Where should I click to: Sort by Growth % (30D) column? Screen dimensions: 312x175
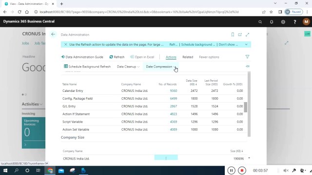pyautogui.click(x=233, y=84)
